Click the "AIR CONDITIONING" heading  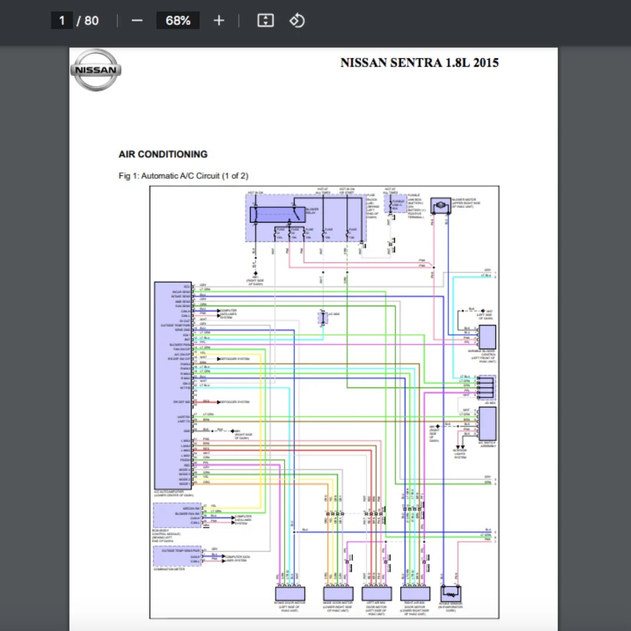tap(163, 154)
